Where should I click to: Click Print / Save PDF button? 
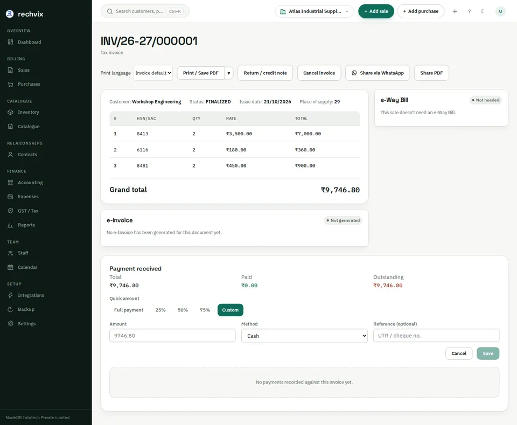(x=201, y=73)
